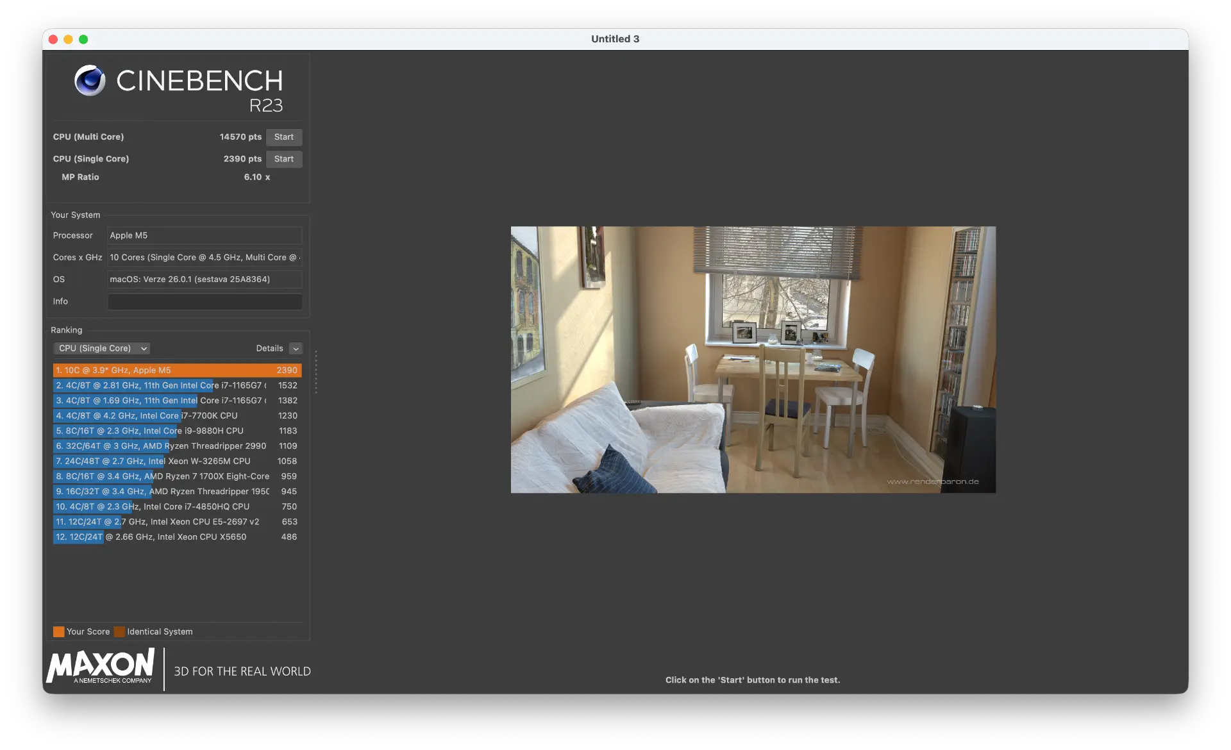Select the Apple M5 ranking entry
This screenshot has width=1231, height=750.
click(x=177, y=371)
